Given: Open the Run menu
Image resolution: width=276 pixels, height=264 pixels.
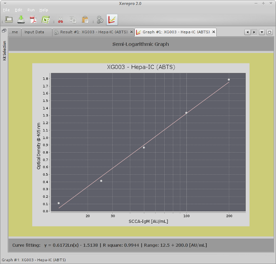Looking at the screenshot, I should click(x=31, y=10).
